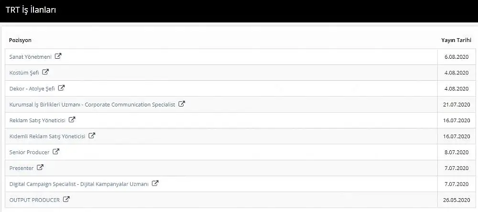Open external link icon next to Senior Producer
Image resolution: width=478 pixels, height=212 pixels.
[x=56, y=151]
